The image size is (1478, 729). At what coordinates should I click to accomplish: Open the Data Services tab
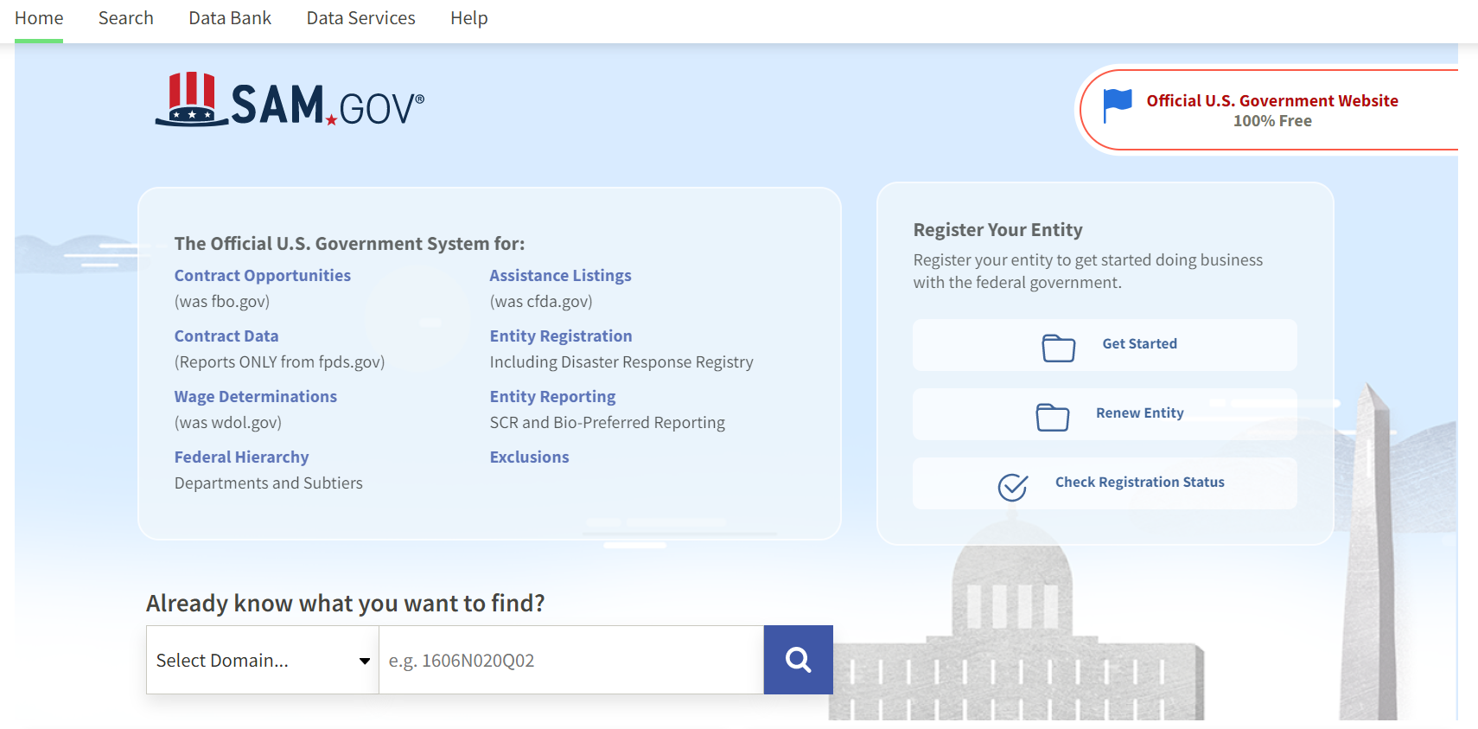360,18
